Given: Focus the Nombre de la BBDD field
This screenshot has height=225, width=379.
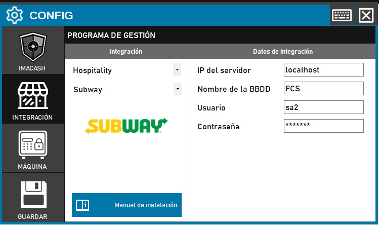Looking at the screenshot, I should tap(324, 89).
